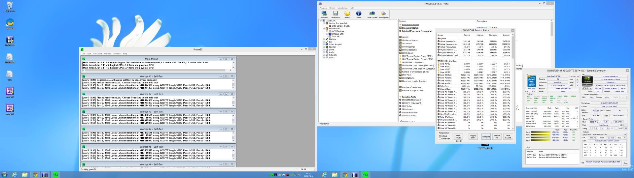
Task: Expand the Bus tree node
Action: (324, 42)
